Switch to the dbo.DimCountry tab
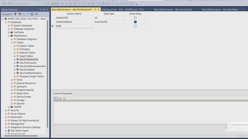Viewport: 248px width, 139px height. pos(173,9)
